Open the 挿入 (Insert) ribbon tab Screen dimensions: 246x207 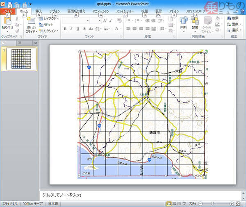click(x=39, y=11)
